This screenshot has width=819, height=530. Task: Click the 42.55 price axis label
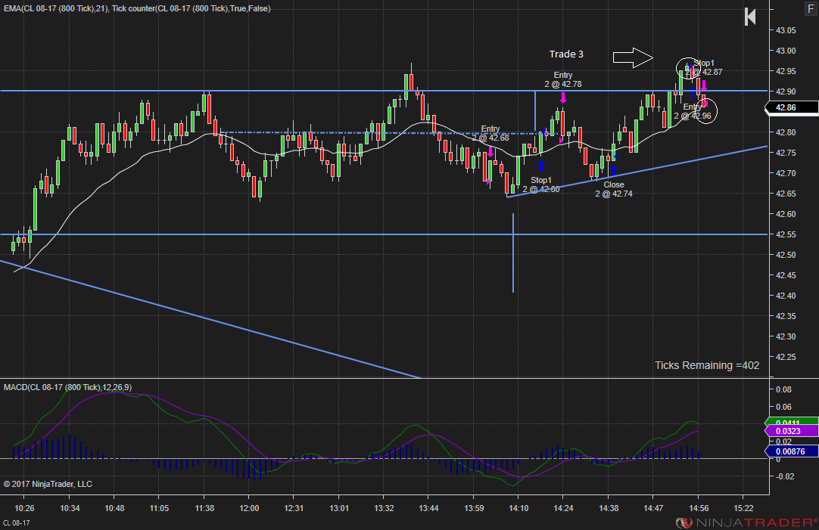point(786,234)
